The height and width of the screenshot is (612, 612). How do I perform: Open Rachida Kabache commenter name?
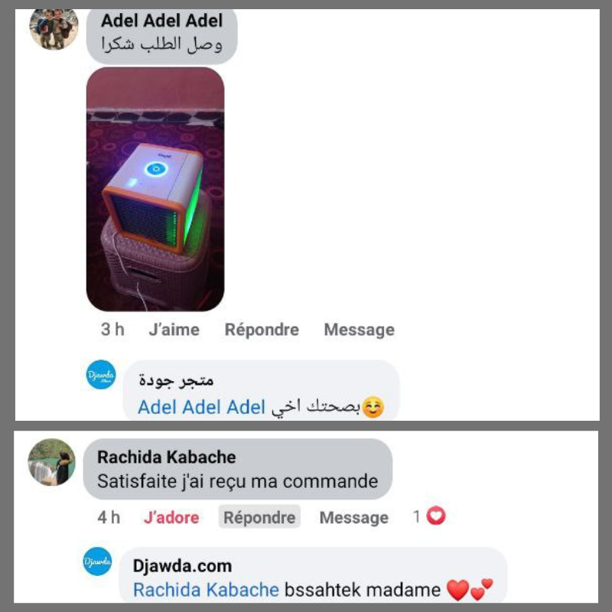click(x=166, y=457)
